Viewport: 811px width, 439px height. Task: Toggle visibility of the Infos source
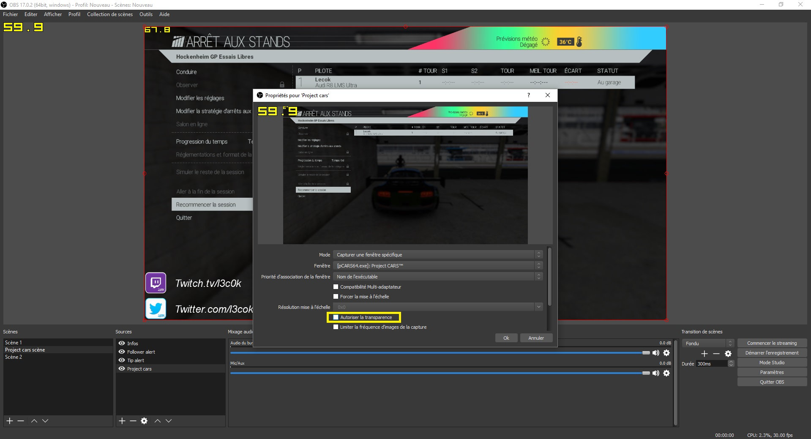tap(122, 343)
